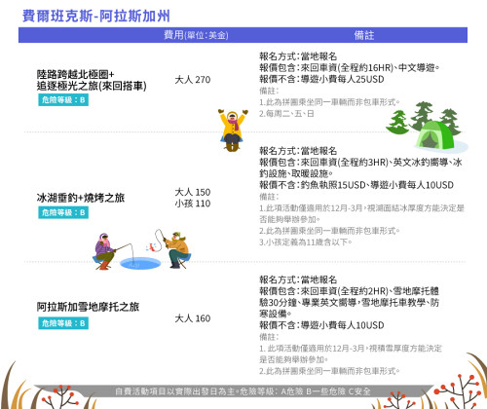Click 危險等級：B badge under ice fishing tour
The height and width of the screenshot is (409, 487).
(63, 212)
